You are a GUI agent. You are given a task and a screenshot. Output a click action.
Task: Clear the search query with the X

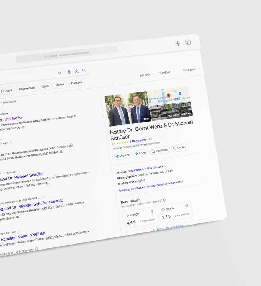pyautogui.click(x=60, y=73)
